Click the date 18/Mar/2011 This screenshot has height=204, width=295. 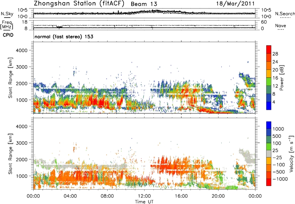pos(235,4)
